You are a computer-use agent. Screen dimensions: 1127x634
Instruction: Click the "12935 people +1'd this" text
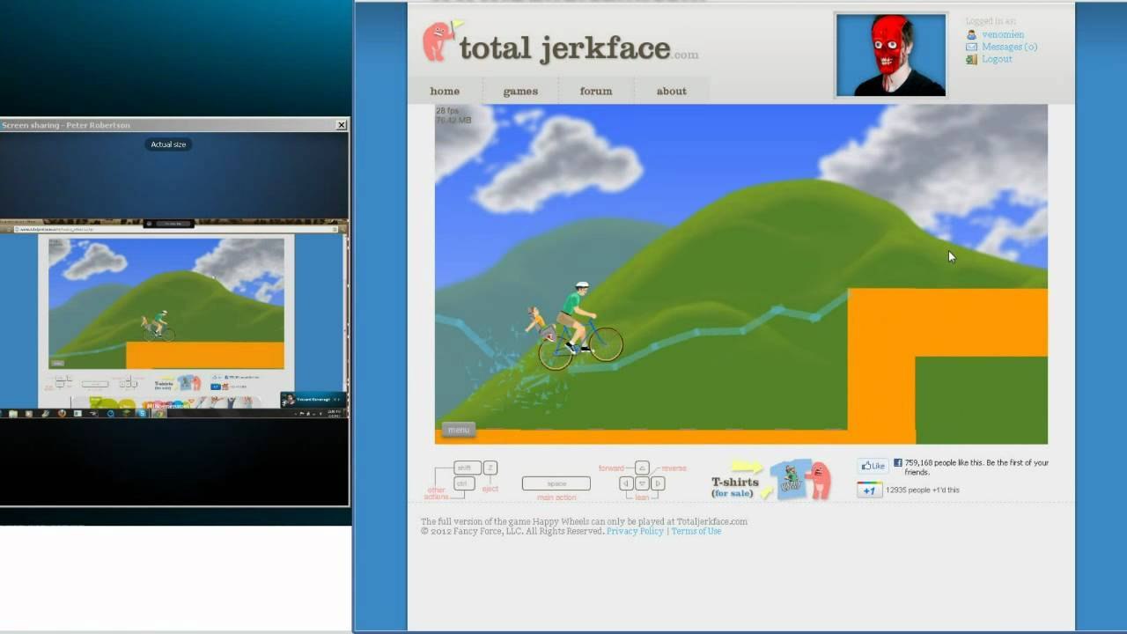click(923, 490)
